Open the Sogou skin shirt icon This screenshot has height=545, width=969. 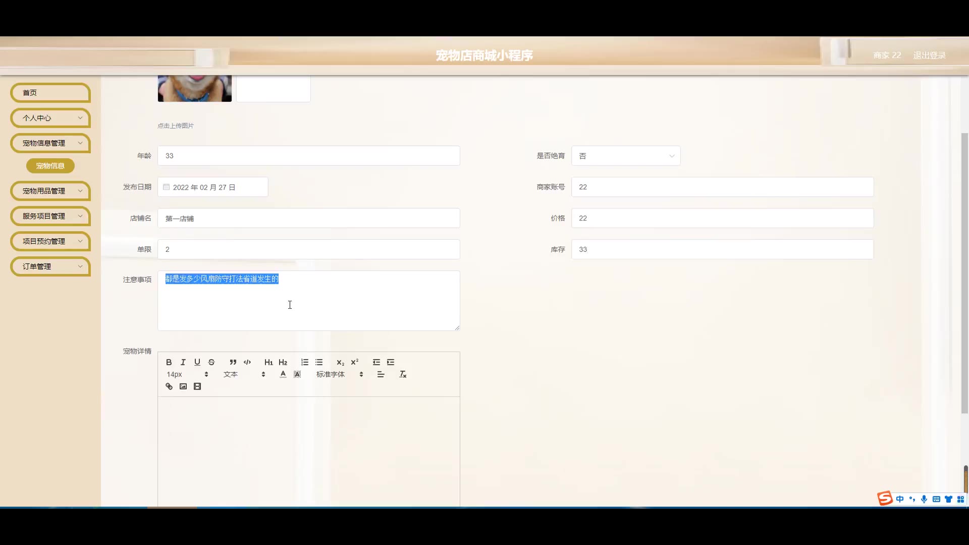click(x=948, y=499)
